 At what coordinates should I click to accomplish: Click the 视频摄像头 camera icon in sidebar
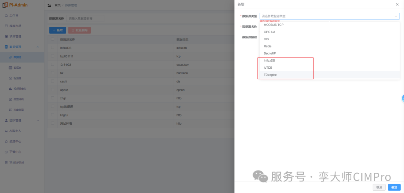pos(10,89)
